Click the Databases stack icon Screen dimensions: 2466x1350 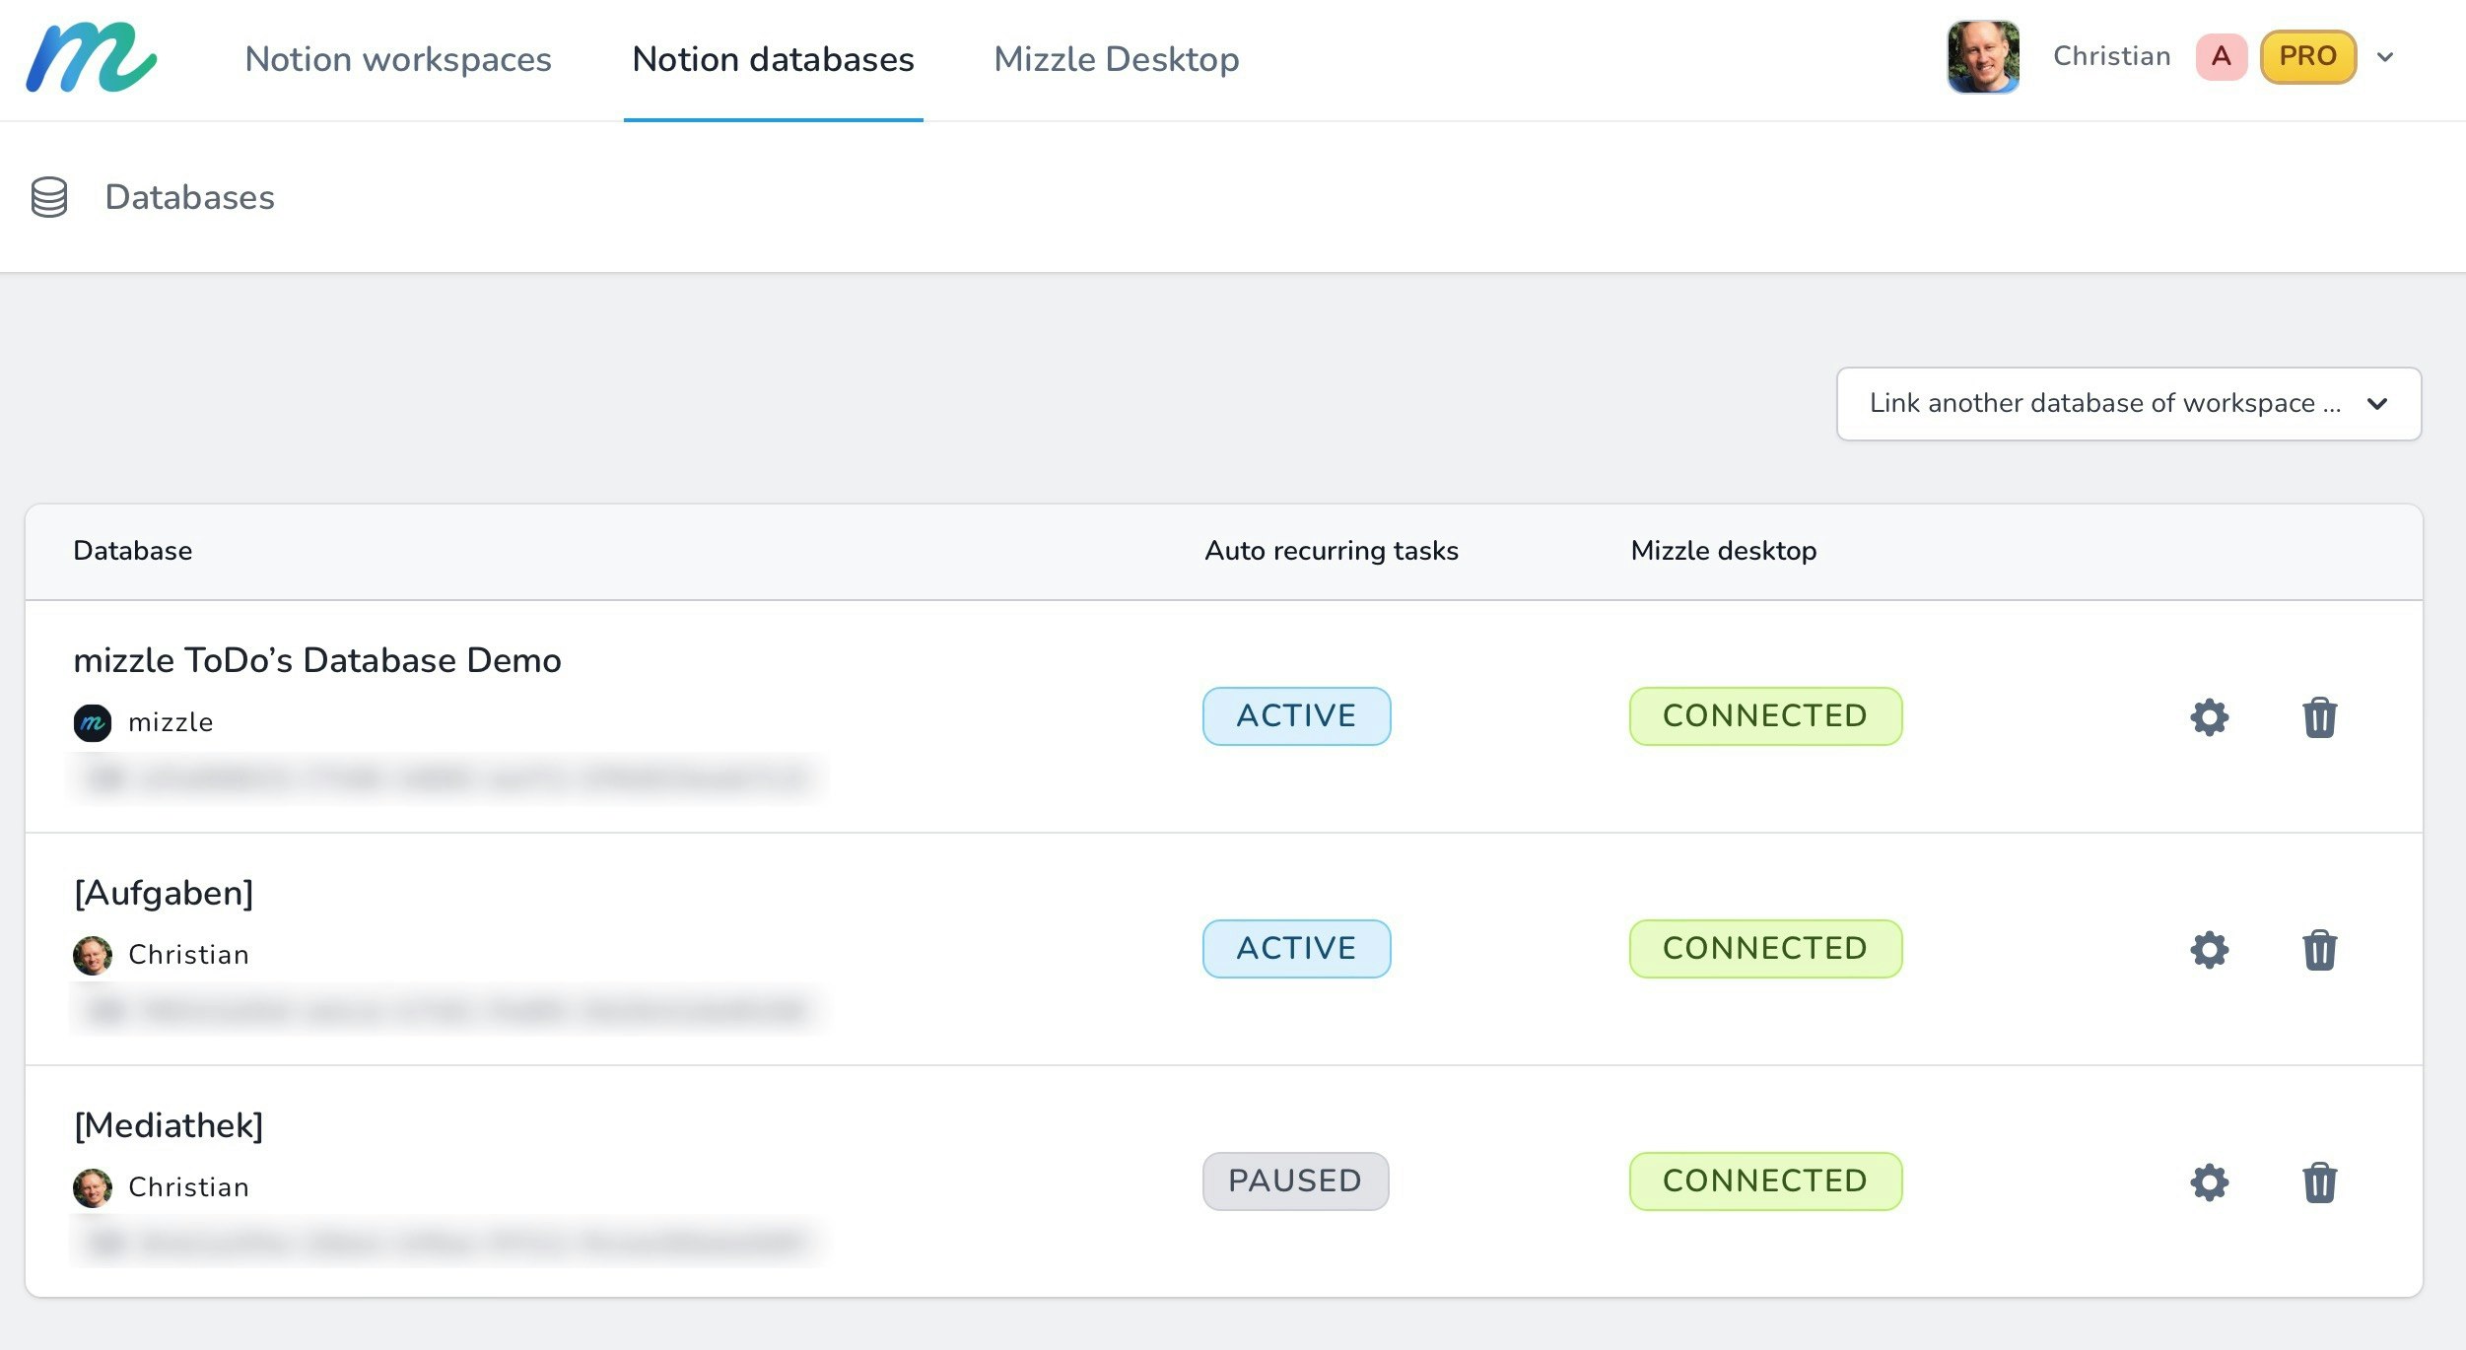[49, 197]
